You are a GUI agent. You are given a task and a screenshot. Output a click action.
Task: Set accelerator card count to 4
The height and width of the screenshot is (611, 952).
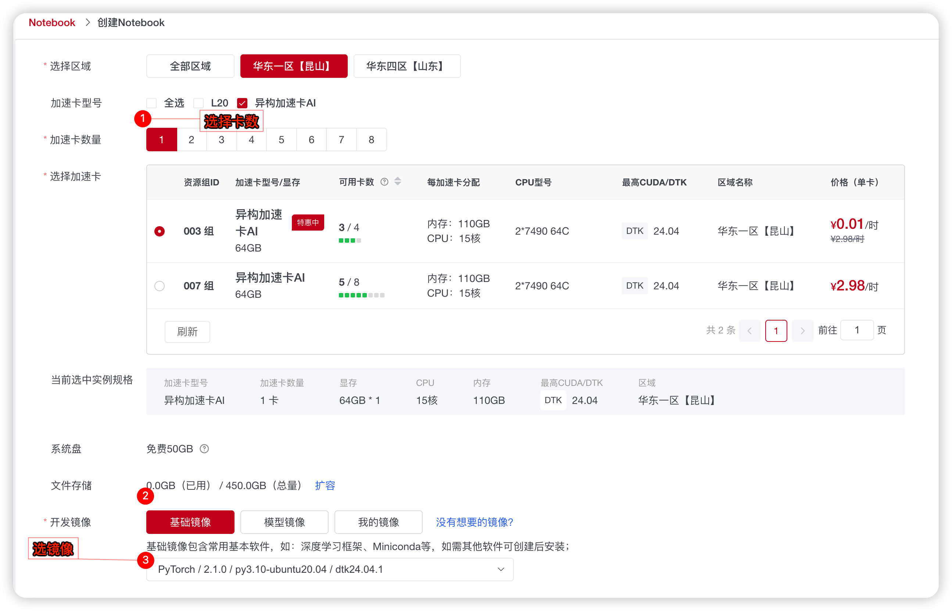[x=251, y=140]
